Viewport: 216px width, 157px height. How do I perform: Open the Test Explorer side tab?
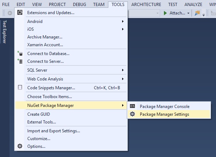click(x=4, y=32)
